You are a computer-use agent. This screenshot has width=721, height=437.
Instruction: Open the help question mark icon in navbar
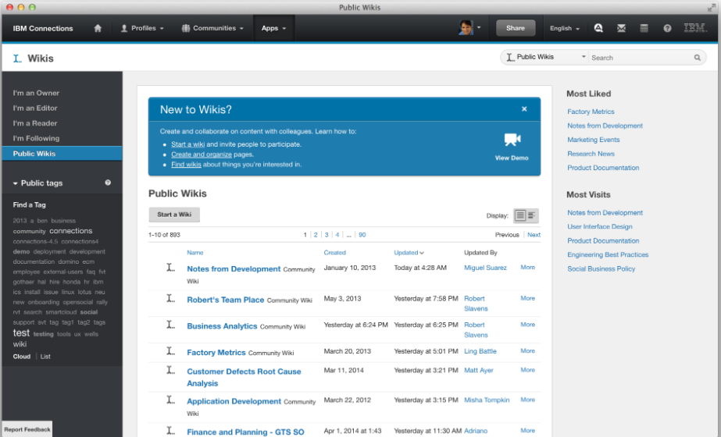point(667,29)
